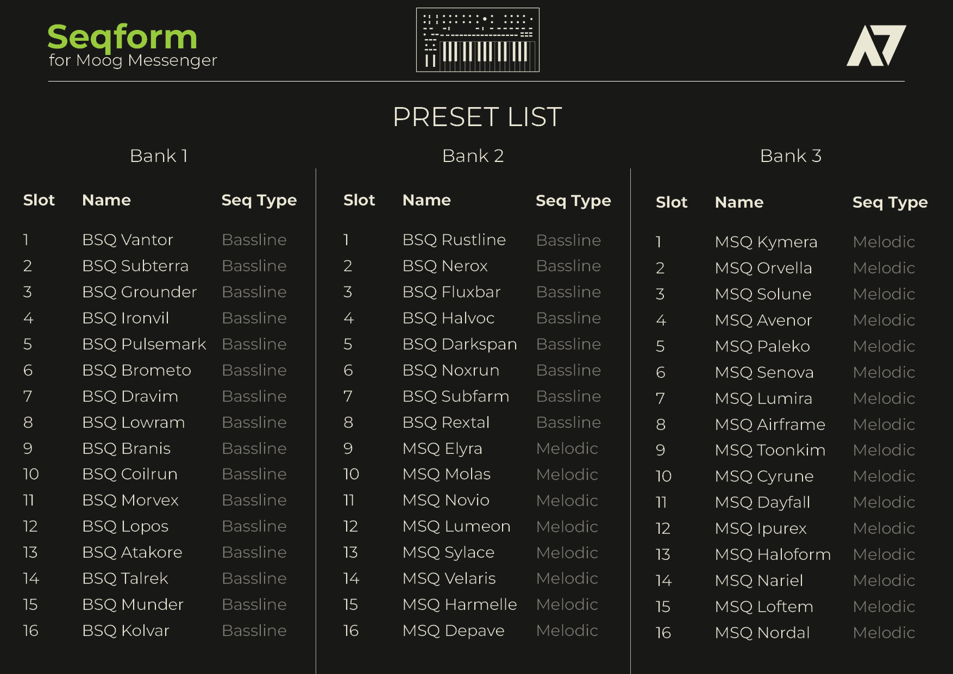Click the A7 logo icon
The height and width of the screenshot is (674, 953).
click(x=876, y=46)
